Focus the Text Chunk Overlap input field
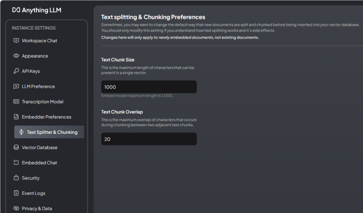Screen dimensions: 363x213 pos(149,139)
